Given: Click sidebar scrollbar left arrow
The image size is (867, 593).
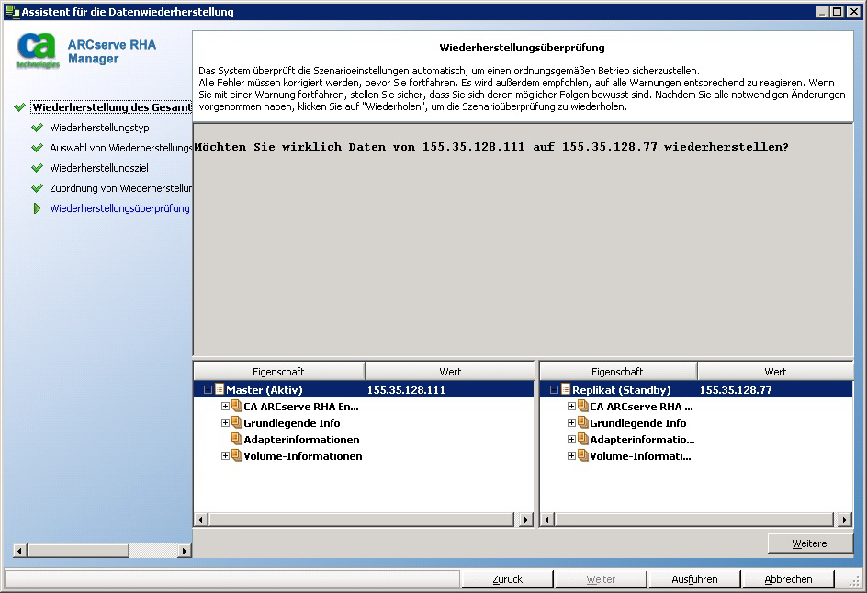Looking at the screenshot, I should tap(20, 551).
